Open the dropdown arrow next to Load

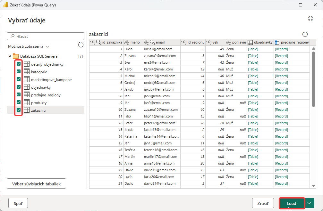[x=310, y=203]
